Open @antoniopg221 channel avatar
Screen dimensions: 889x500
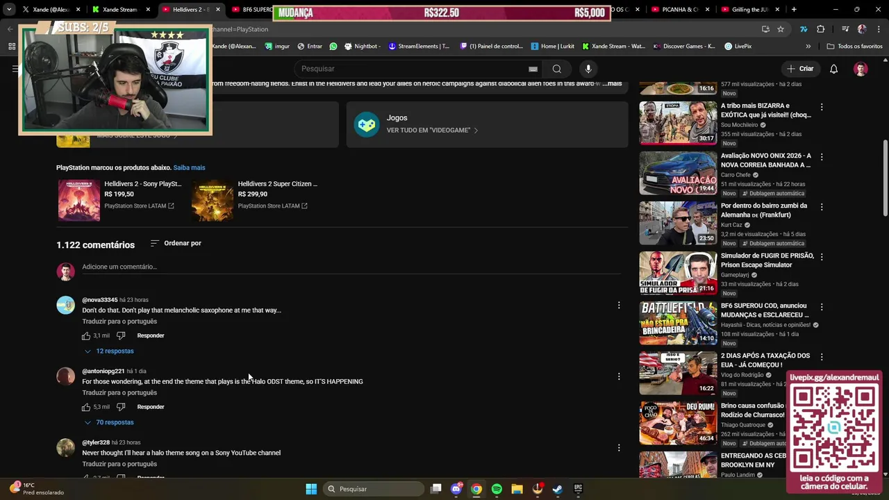(x=65, y=376)
